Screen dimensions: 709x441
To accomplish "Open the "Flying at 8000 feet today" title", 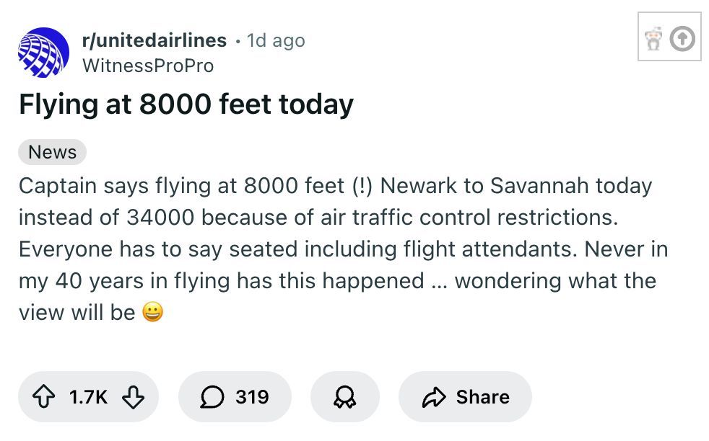I will click(186, 105).
